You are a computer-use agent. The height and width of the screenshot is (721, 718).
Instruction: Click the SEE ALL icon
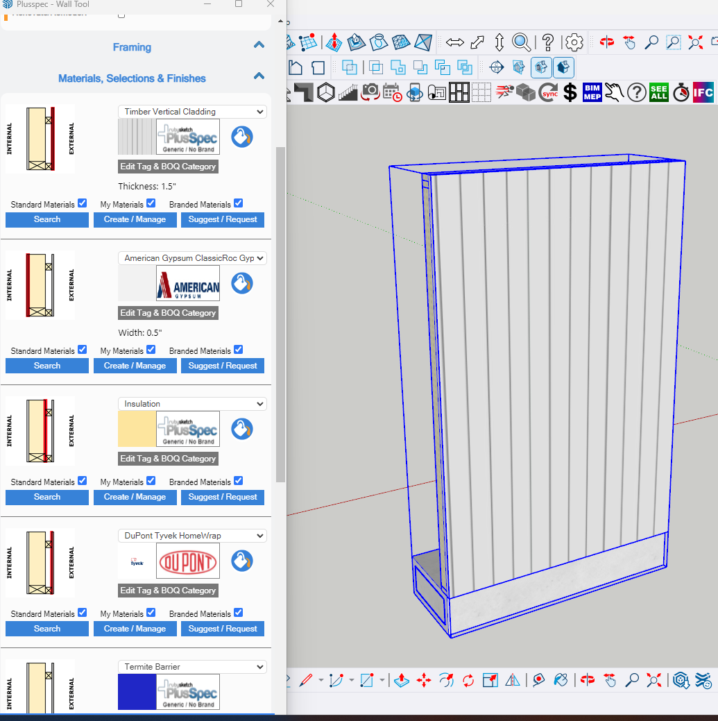[x=659, y=92]
